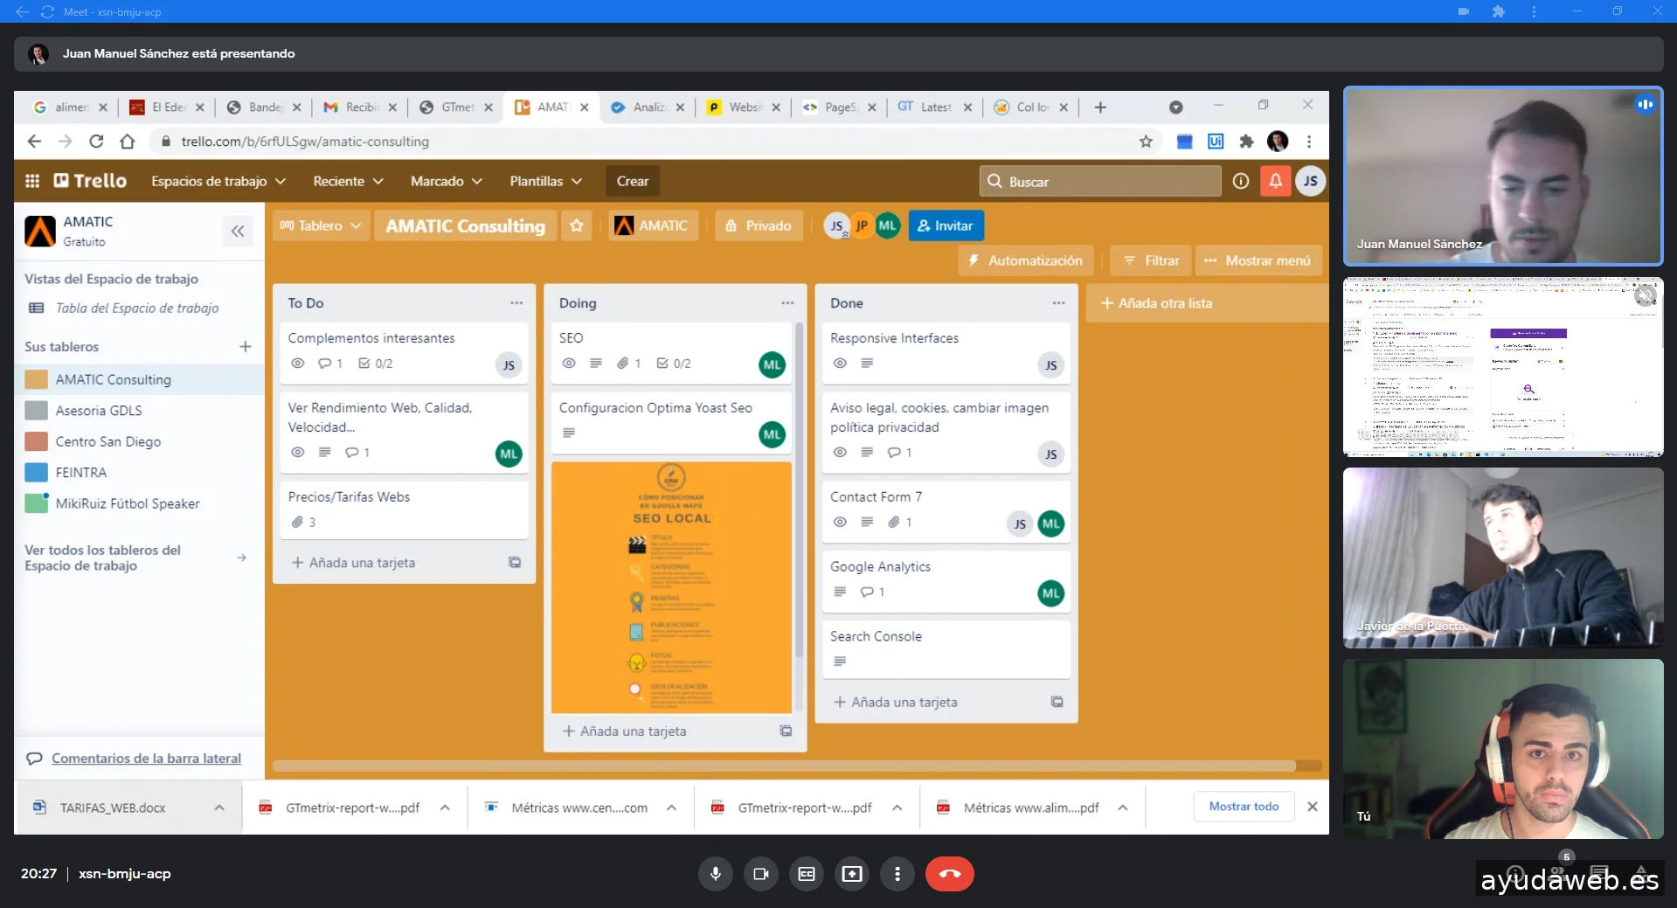Select Asesoria GDLS board in sidebar
The image size is (1677, 908).
coord(99,411)
